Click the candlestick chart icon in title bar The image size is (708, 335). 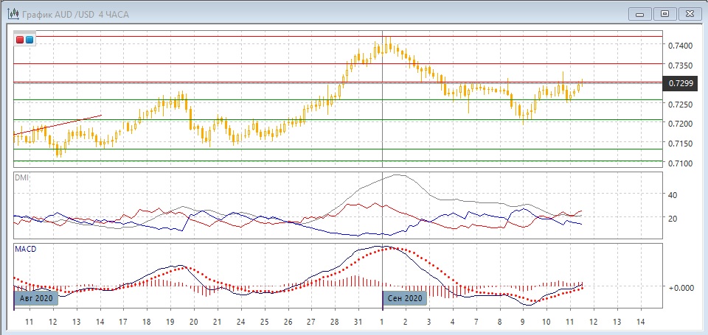coord(13,14)
